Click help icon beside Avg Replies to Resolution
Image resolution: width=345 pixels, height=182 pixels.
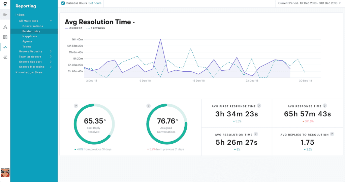(332, 134)
